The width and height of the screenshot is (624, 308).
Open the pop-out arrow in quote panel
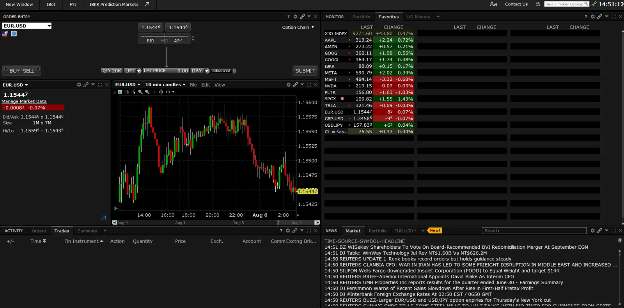(103, 218)
